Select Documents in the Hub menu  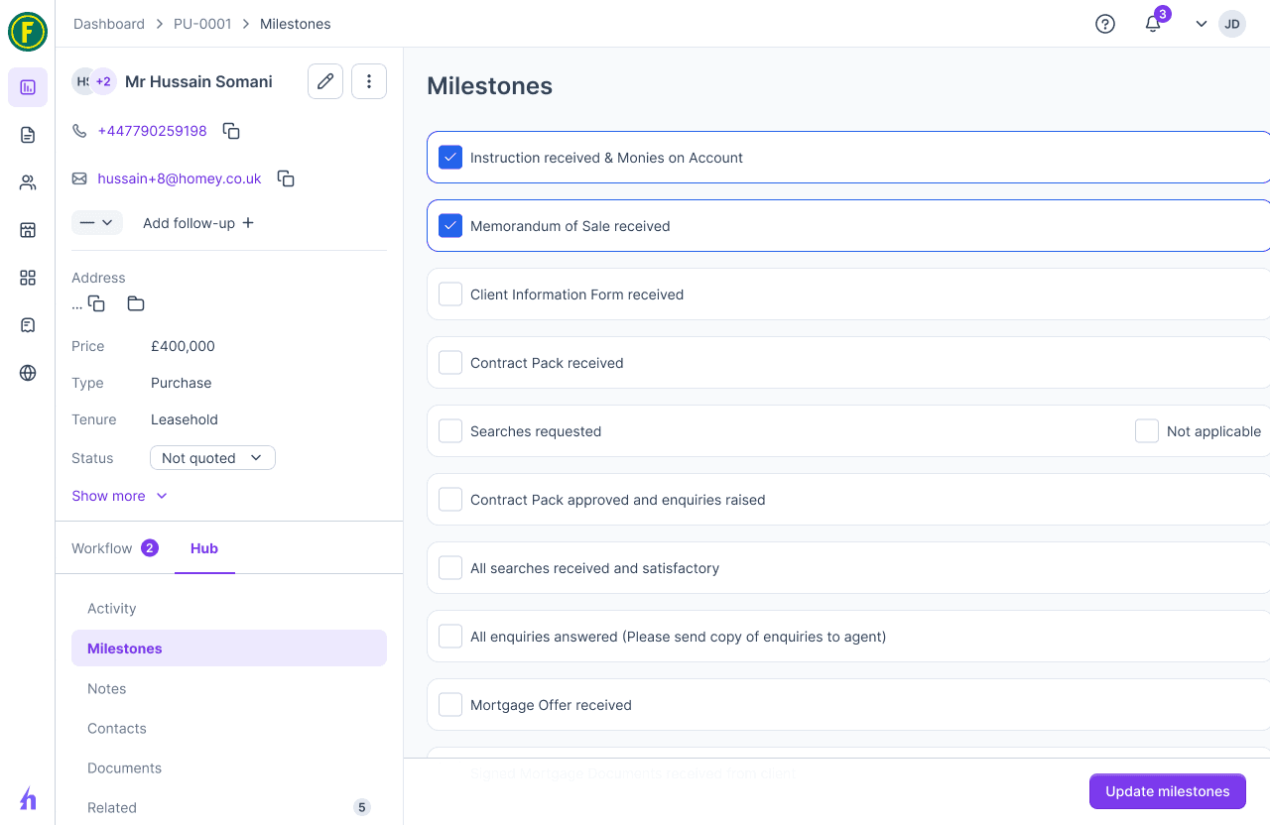point(124,767)
